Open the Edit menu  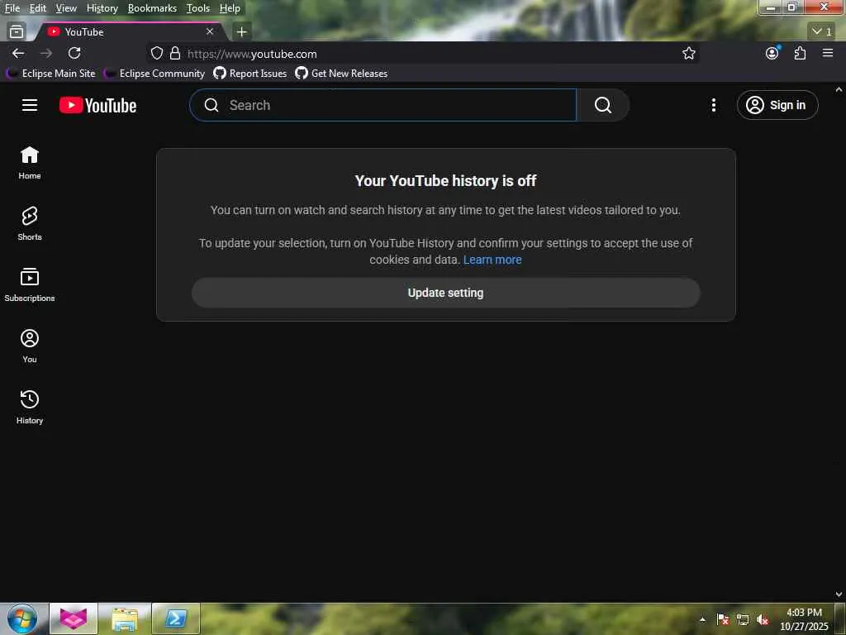(38, 8)
